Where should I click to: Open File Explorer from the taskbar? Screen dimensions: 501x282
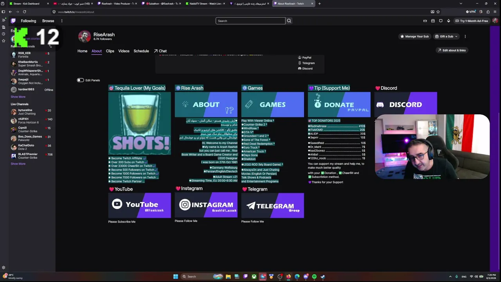pyautogui.click(x=228, y=277)
